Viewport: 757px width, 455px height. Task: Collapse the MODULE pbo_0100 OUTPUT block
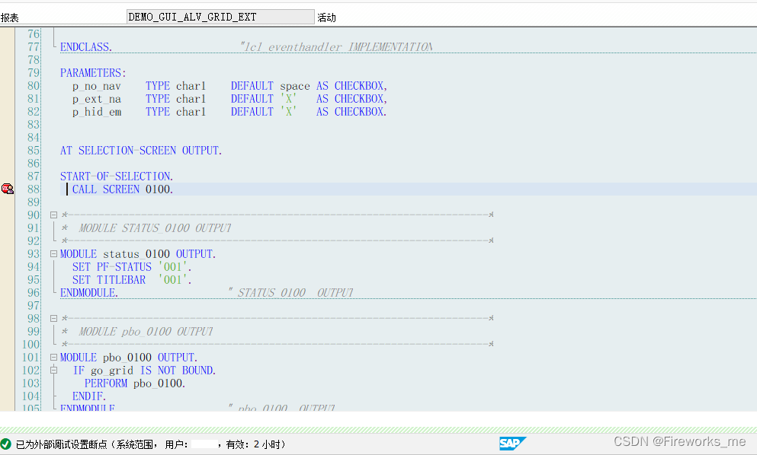click(53, 357)
